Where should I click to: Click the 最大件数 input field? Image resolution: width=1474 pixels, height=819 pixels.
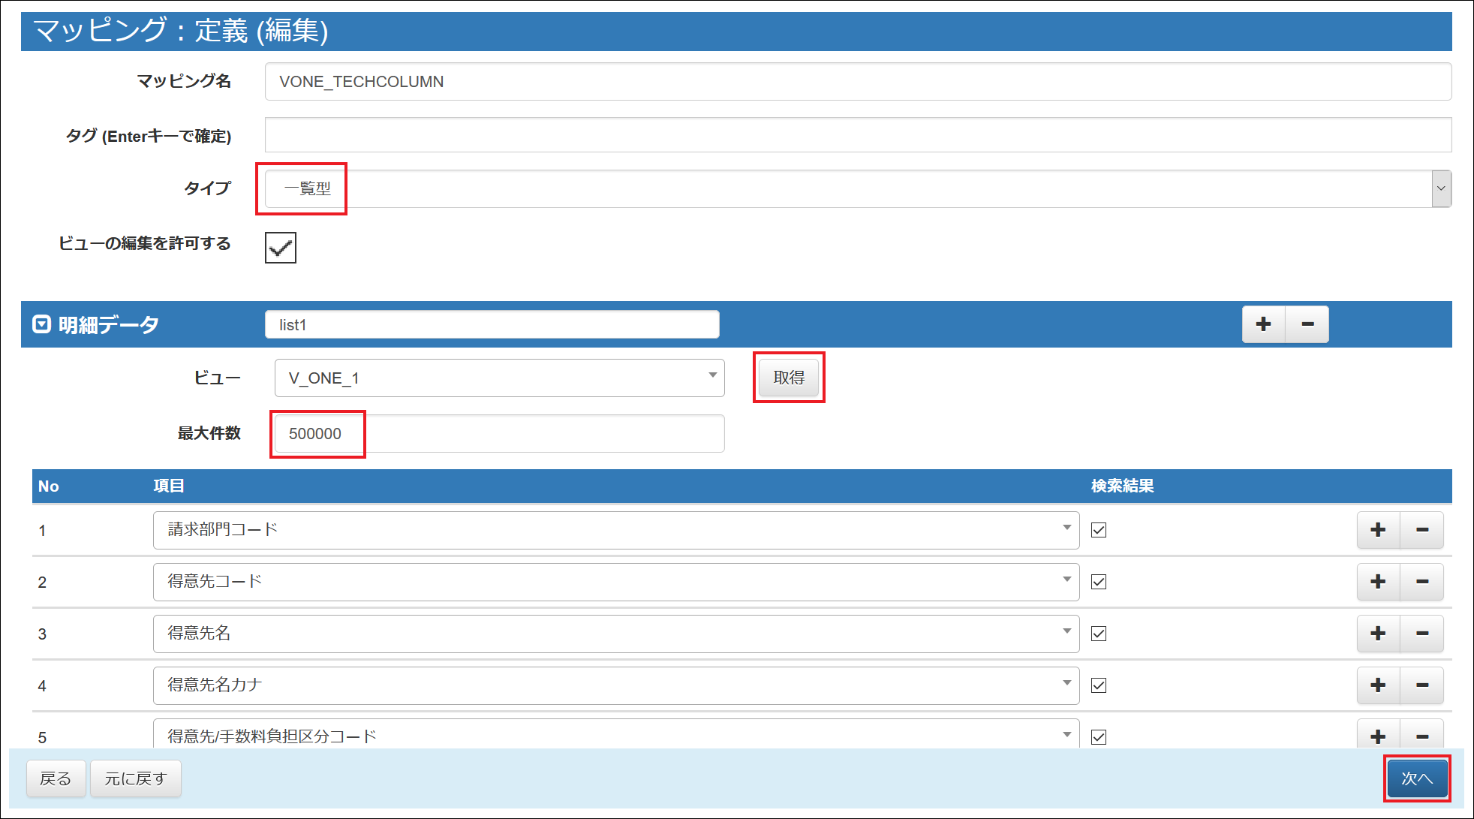(x=499, y=433)
